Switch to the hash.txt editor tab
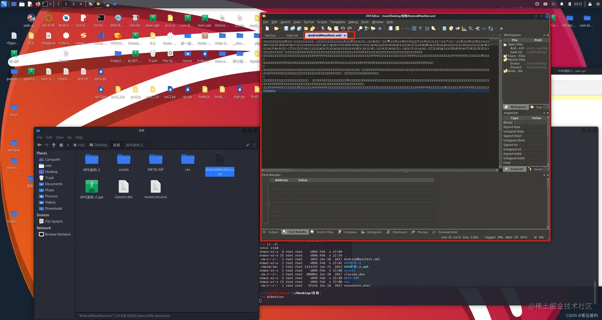The image size is (602, 320). coord(292,35)
